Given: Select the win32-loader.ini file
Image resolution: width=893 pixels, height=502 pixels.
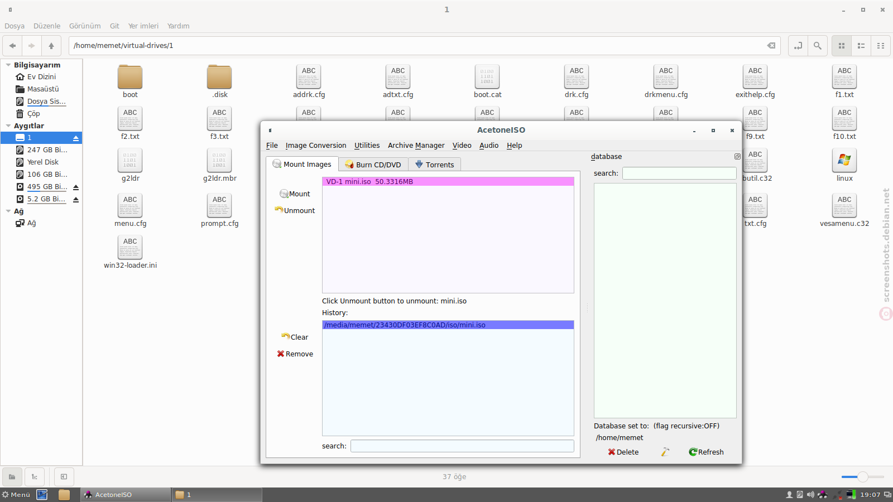Looking at the screenshot, I should click(130, 252).
